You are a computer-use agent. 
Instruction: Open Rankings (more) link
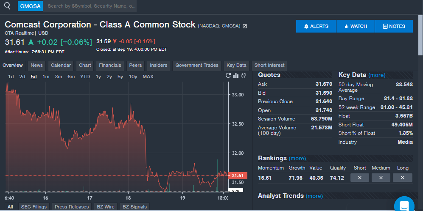(x=297, y=159)
